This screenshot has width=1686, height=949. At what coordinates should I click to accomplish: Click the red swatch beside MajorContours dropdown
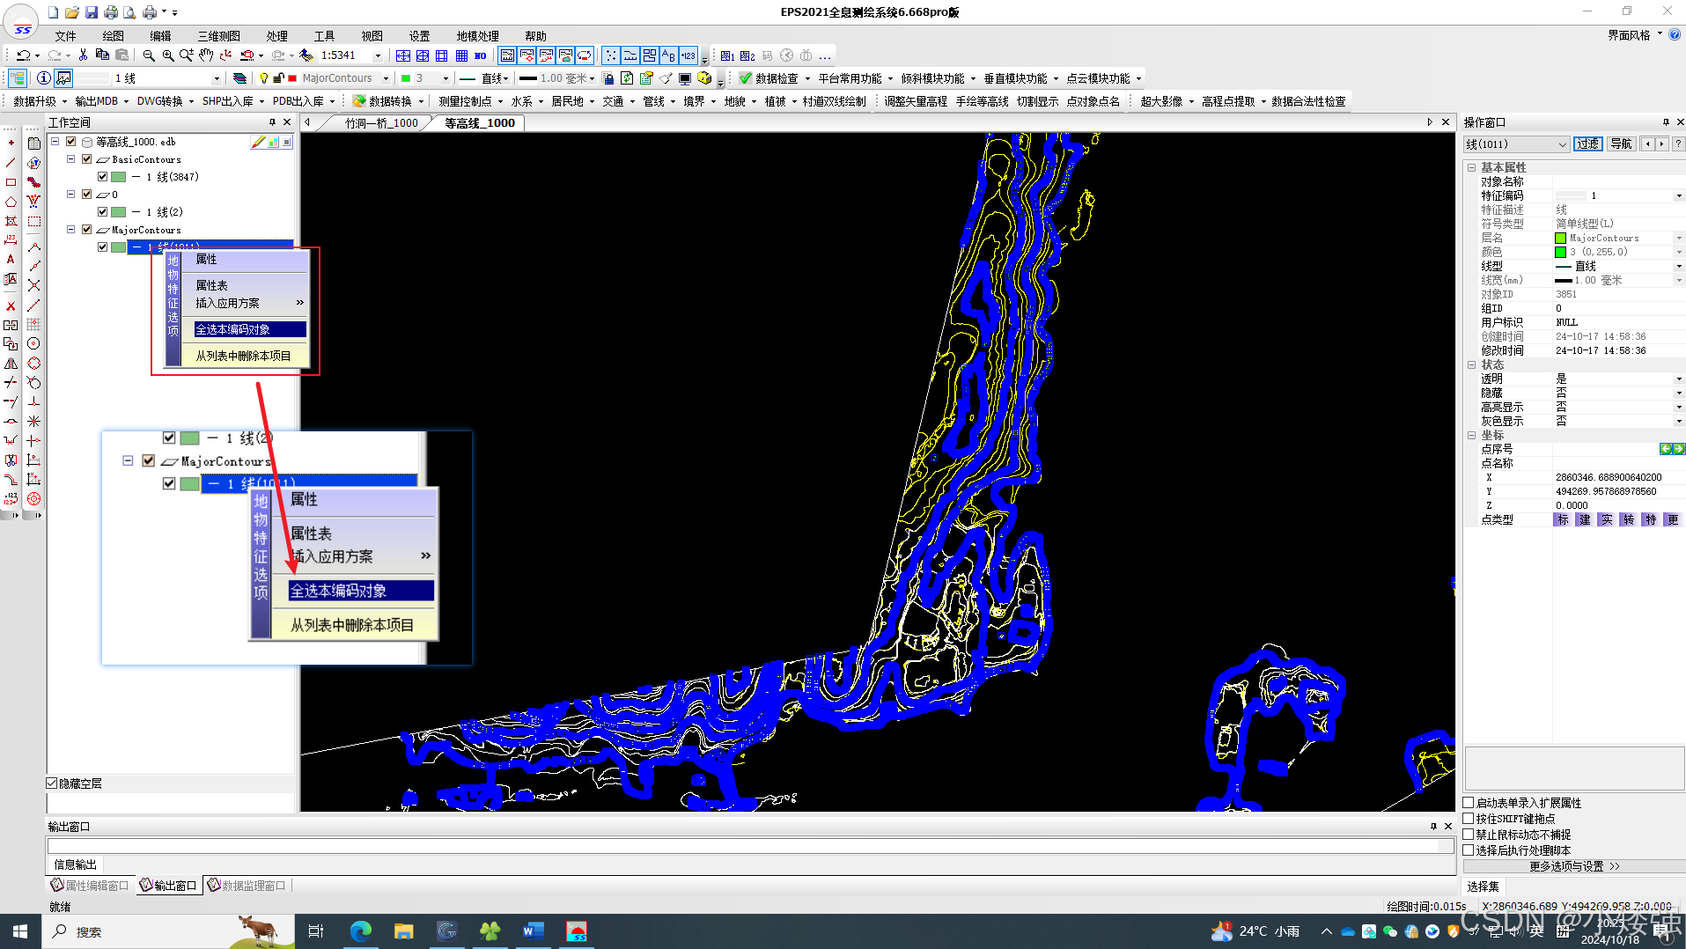(x=293, y=78)
